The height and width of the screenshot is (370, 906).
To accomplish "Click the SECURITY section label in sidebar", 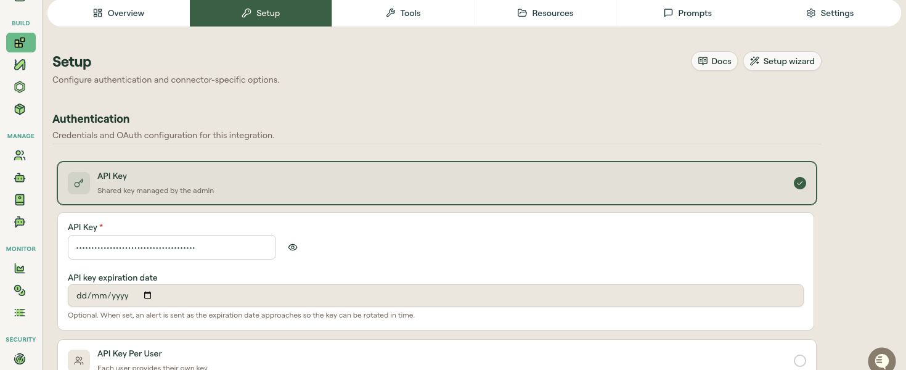I will (x=21, y=339).
